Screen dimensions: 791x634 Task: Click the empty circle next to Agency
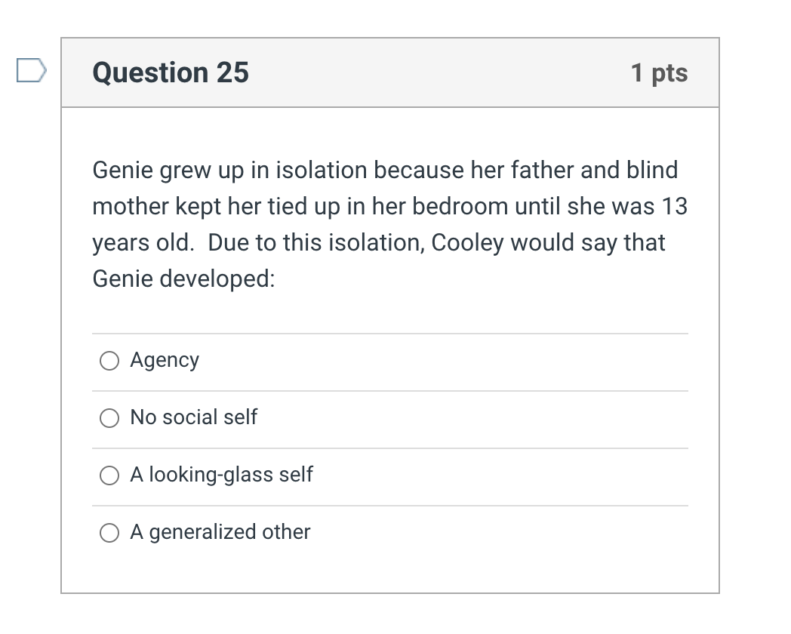tap(109, 361)
